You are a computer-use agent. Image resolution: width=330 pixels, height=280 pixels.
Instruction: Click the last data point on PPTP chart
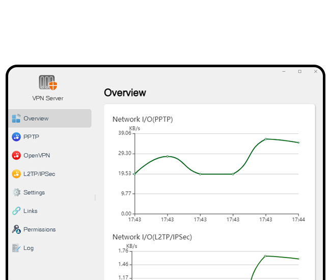pyautogui.click(x=298, y=143)
